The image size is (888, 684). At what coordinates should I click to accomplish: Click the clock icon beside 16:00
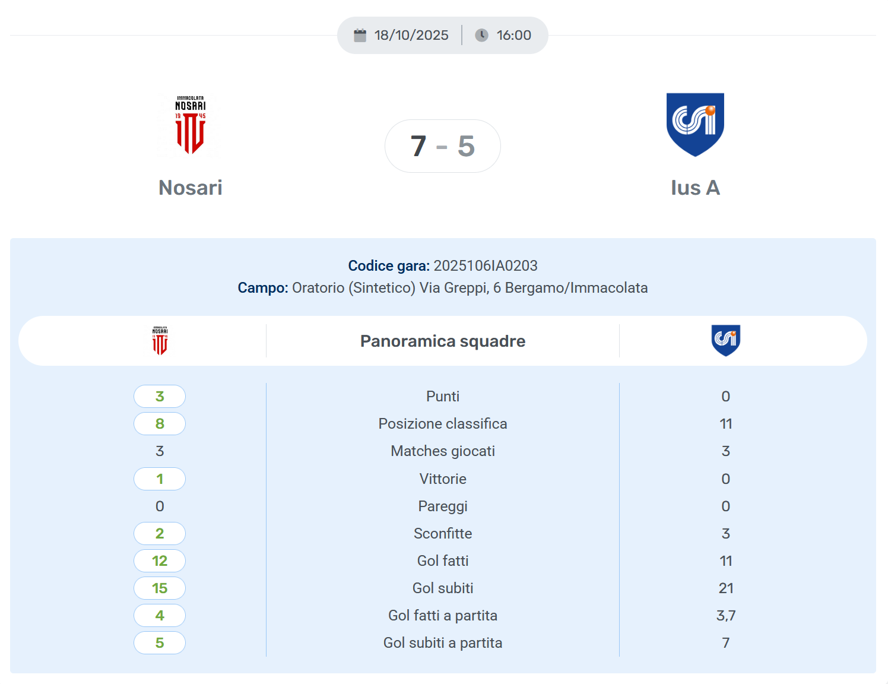[481, 36]
